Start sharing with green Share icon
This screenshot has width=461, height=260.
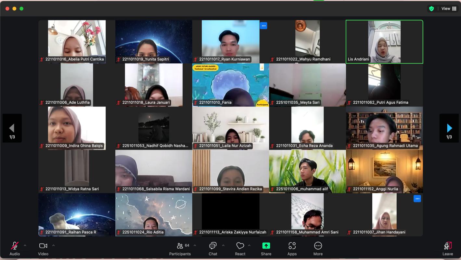point(266,246)
